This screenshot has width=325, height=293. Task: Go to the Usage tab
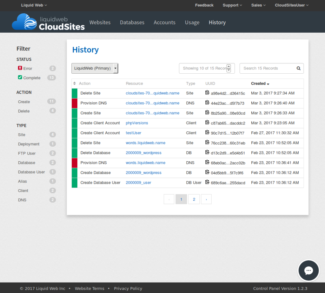point(192,23)
